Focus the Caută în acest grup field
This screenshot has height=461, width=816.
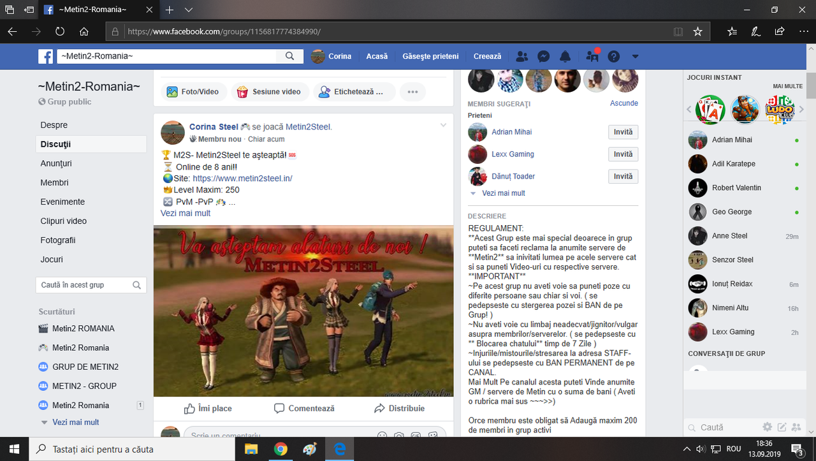click(91, 285)
